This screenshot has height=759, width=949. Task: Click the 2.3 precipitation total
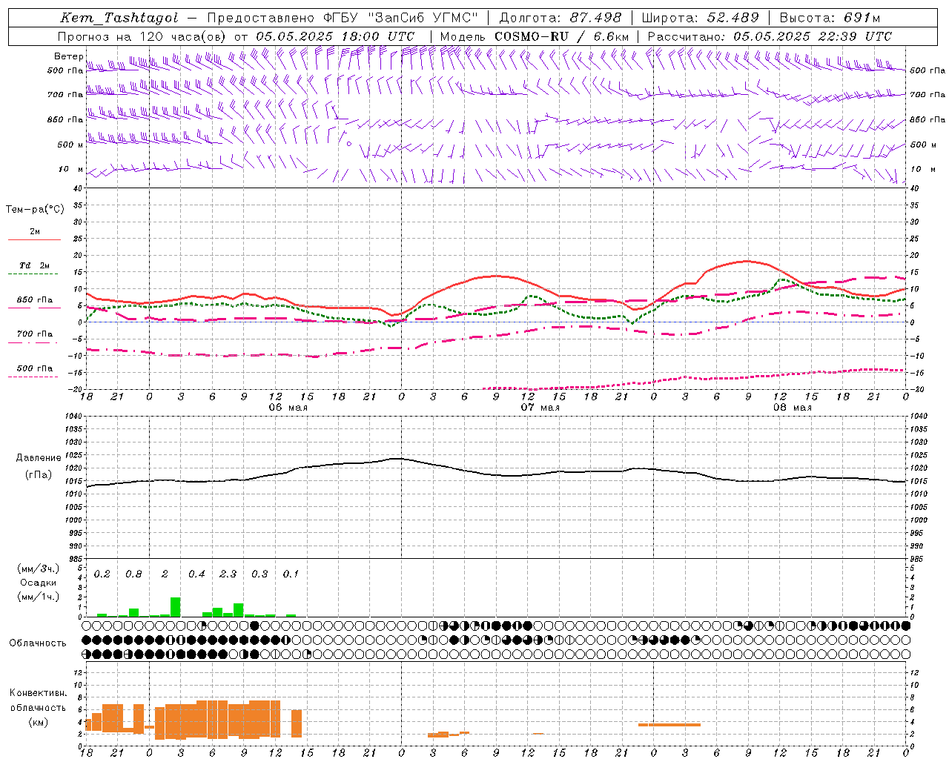(228, 574)
